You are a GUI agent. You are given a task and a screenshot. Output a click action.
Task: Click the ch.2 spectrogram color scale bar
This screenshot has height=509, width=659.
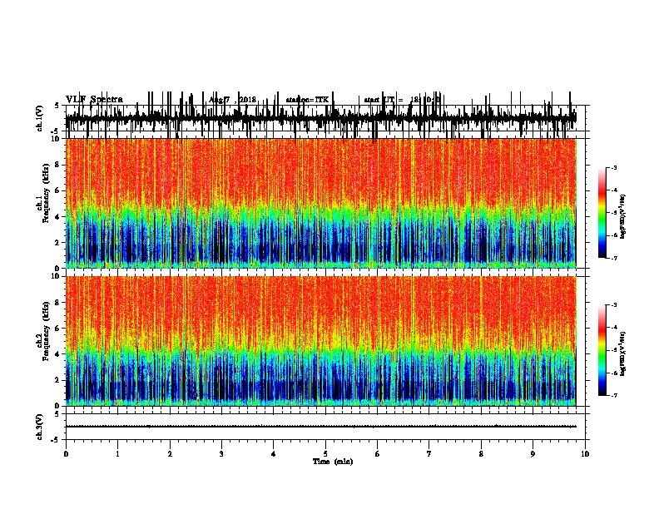pyautogui.click(x=602, y=350)
